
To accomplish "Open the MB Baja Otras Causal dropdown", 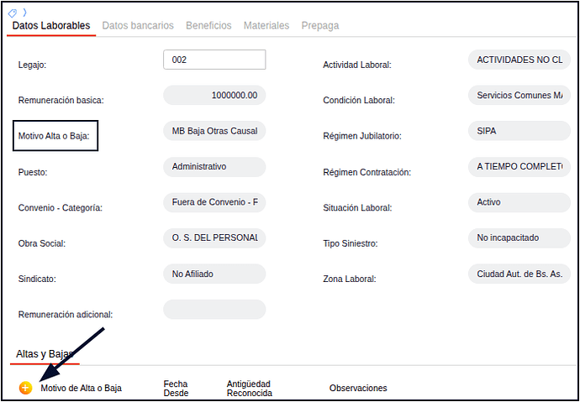I will (x=214, y=131).
